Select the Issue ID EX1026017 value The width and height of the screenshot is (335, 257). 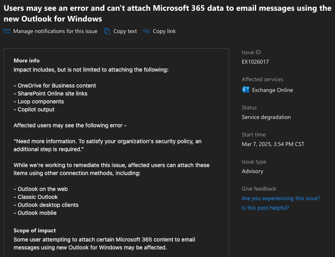[255, 62]
